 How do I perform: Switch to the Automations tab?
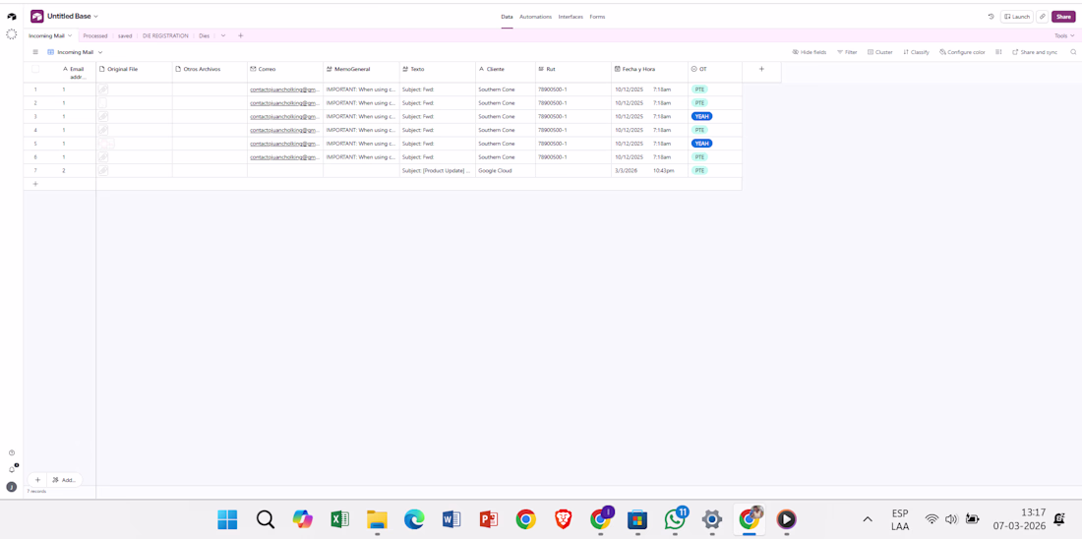[535, 17]
